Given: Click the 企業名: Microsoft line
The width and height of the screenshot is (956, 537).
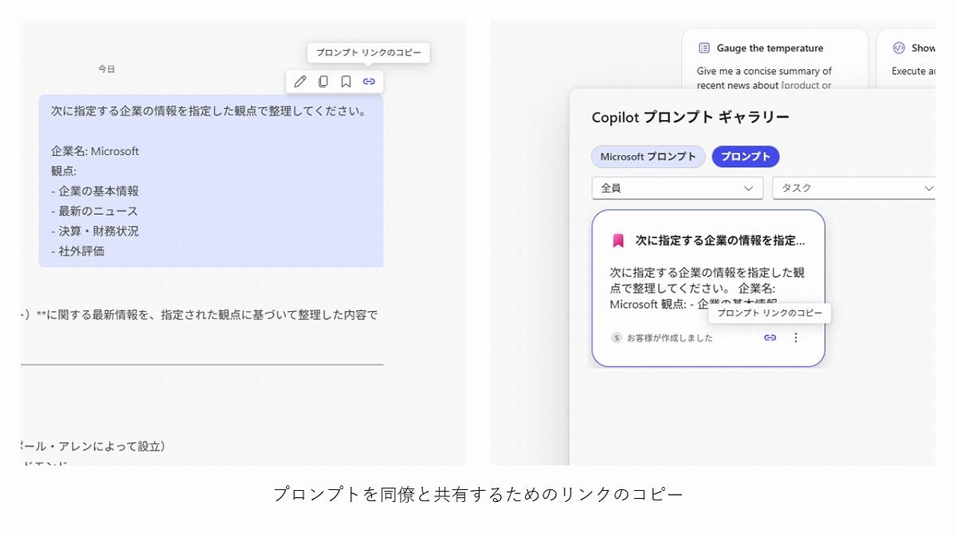Looking at the screenshot, I should click(95, 151).
